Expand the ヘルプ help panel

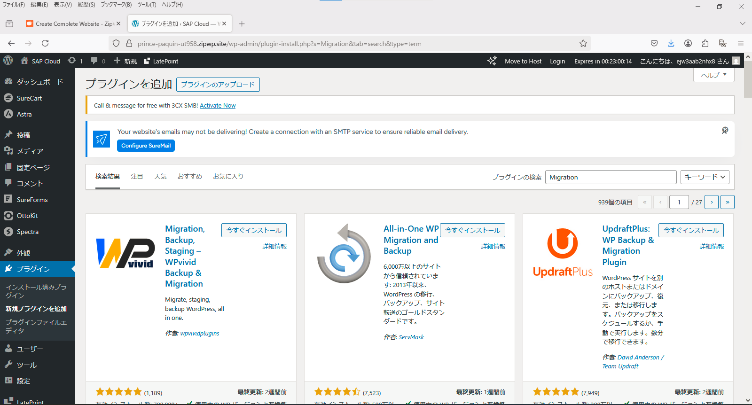click(714, 75)
